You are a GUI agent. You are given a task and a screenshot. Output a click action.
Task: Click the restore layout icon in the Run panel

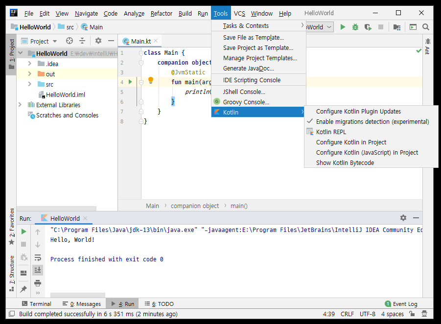pyautogui.click(x=23, y=273)
